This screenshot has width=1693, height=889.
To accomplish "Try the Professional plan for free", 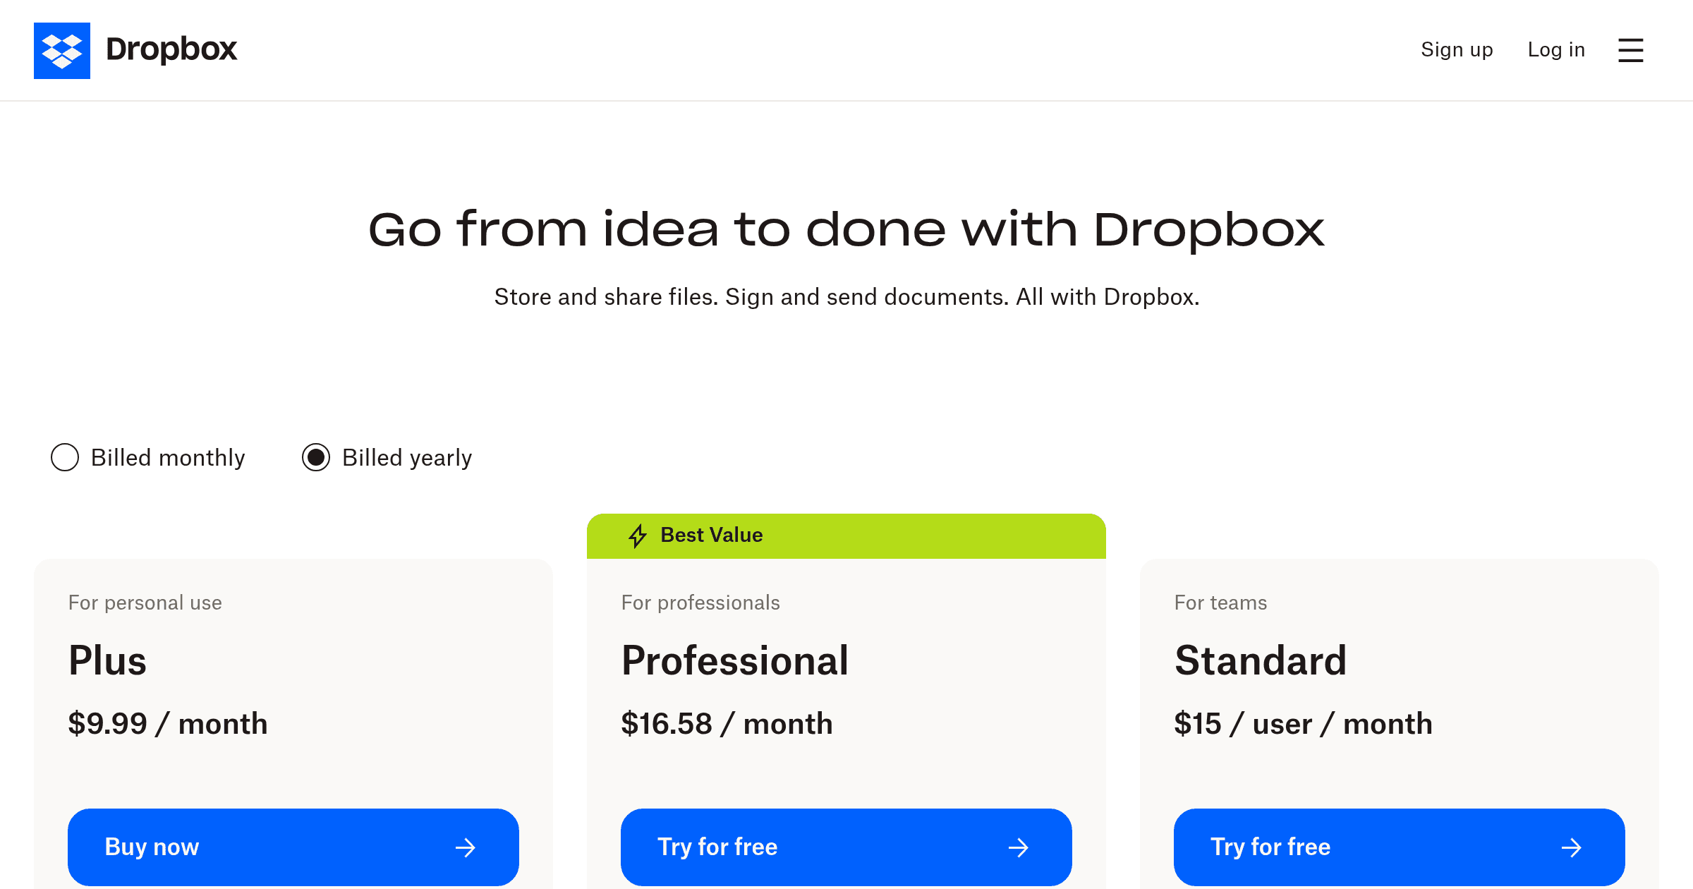I will (846, 847).
